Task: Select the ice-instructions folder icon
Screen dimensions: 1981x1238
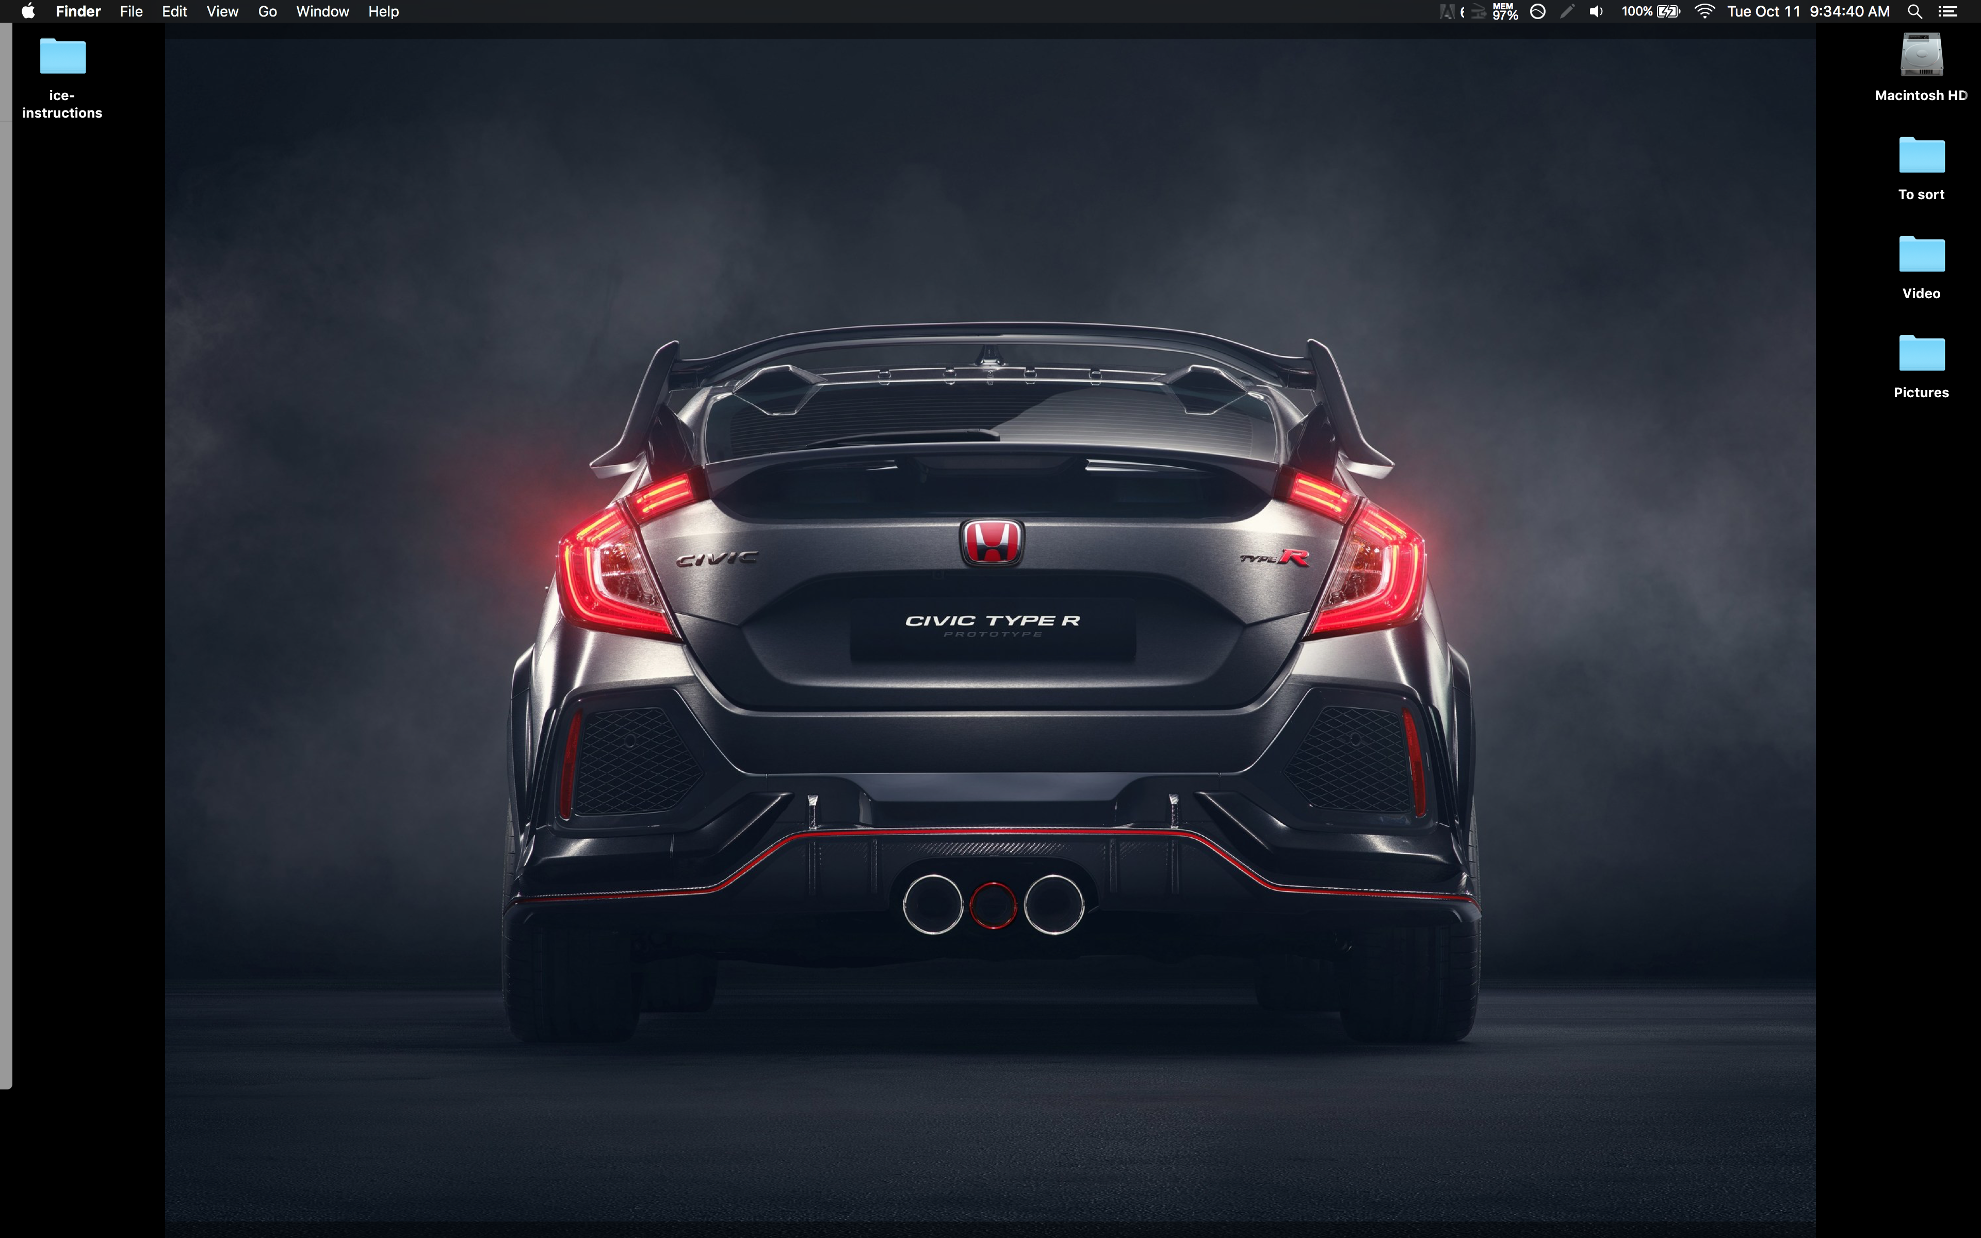Action: click(x=62, y=57)
